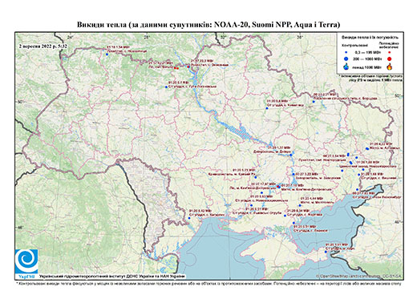This screenshot has width=417, height=295.
Task: Click the small red legend dot
Action: [390, 52]
